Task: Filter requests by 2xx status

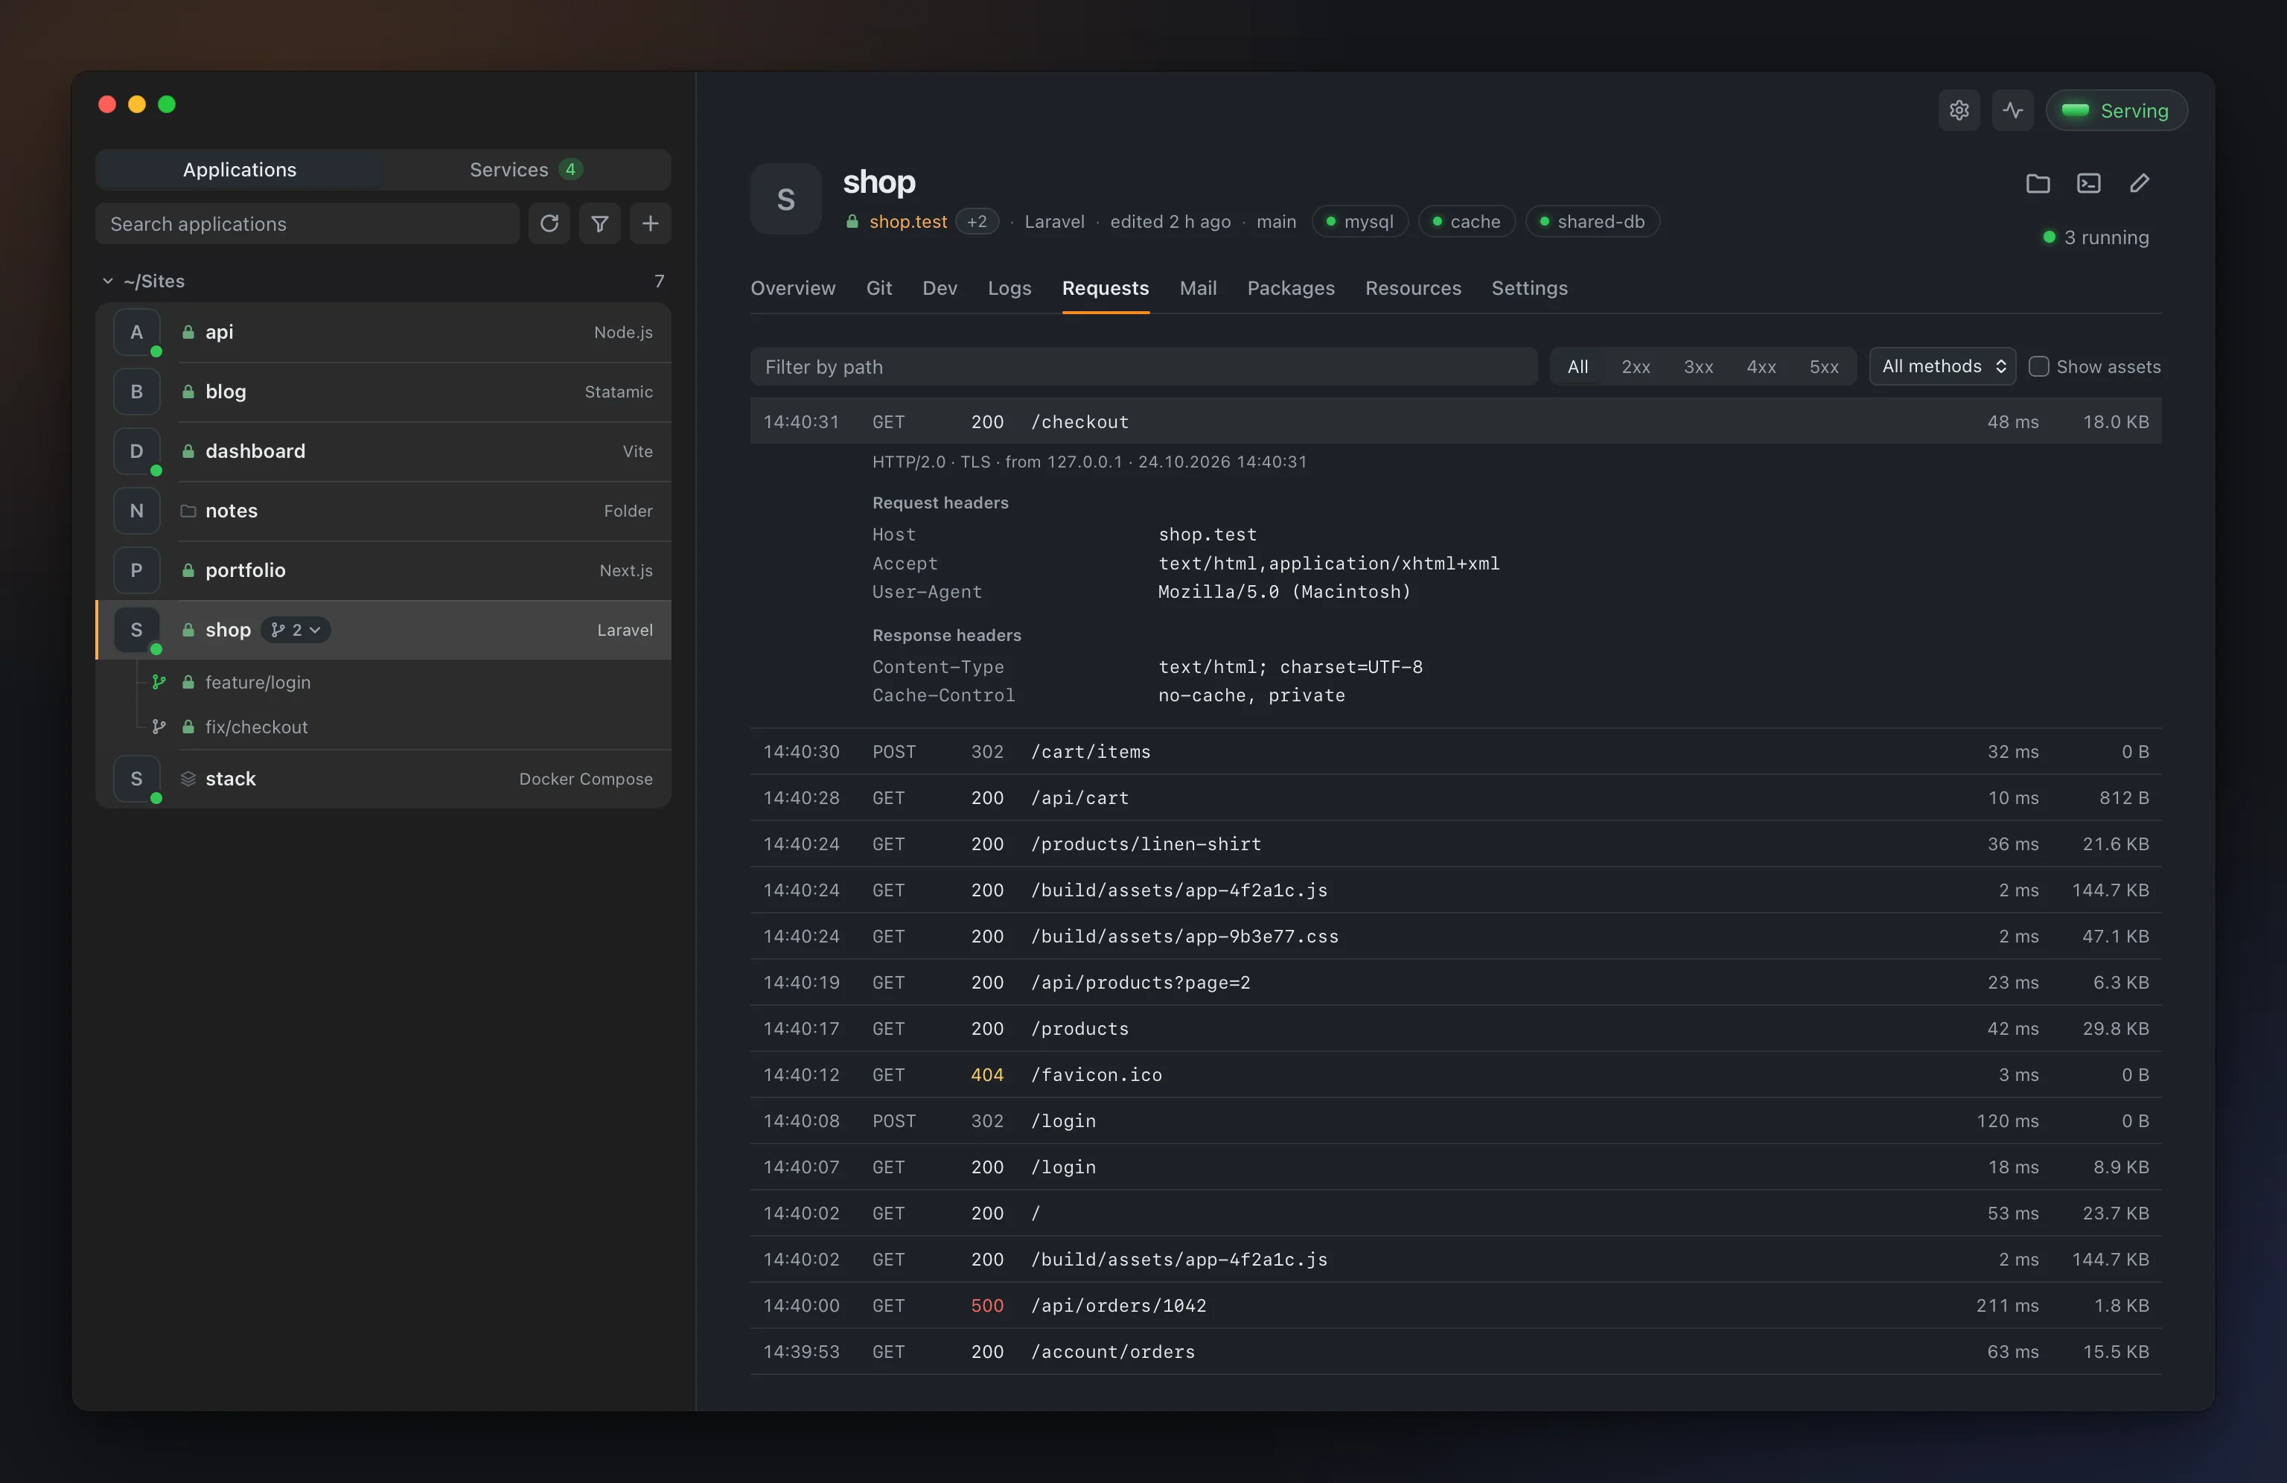Action: tap(1636, 367)
